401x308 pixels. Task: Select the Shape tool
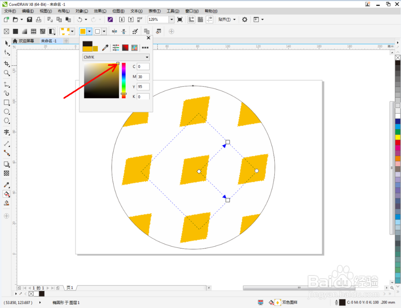[x=7, y=53]
